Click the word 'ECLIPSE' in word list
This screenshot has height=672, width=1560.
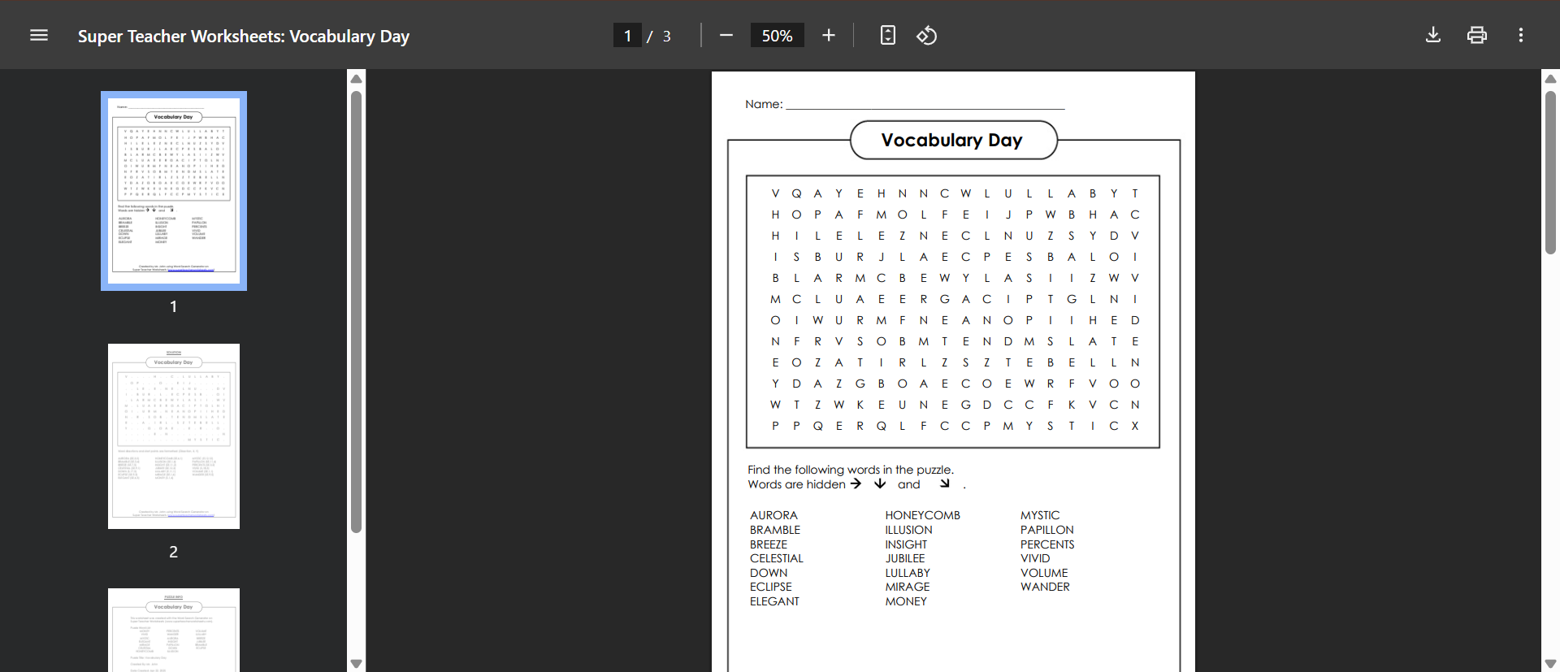point(771,587)
